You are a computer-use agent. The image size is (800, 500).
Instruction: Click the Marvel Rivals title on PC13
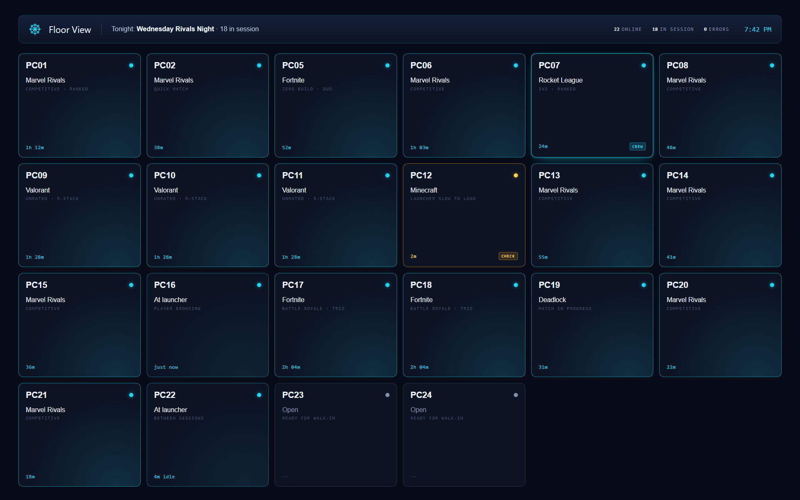(x=558, y=190)
